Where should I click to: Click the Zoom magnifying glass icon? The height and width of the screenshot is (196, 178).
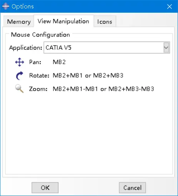(x=19, y=89)
